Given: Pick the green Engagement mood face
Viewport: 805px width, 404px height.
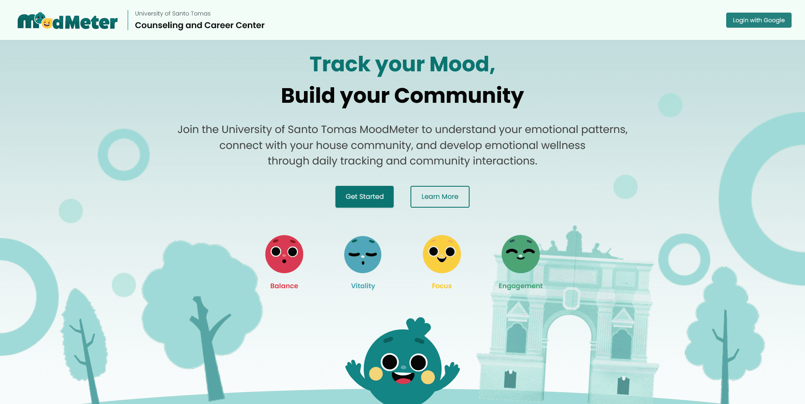Looking at the screenshot, I should pos(520,254).
